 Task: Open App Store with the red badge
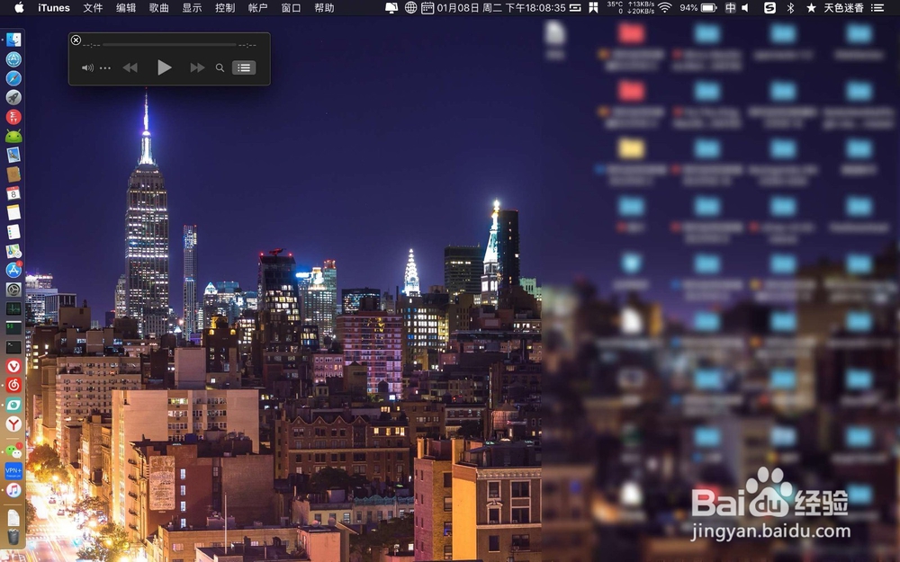pyautogui.click(x=13, y=270)
